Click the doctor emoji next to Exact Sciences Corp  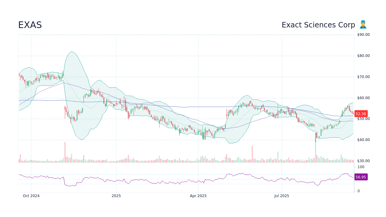pyautogui.click(x=363, y=25)
